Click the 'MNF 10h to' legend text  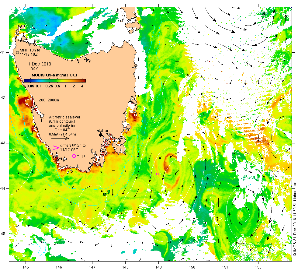coord(30,50)
